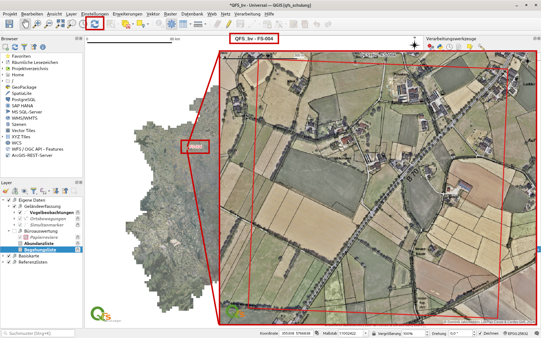The width and height of the screenshot is (541, 338).
Task: Click the Zoom Full extent icon
Action: point(60,24)
